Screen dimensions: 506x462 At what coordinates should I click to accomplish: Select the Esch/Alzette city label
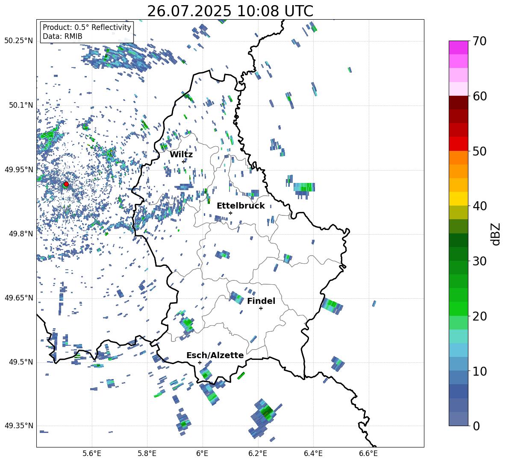pyautogui.click(x=215, y=355)
